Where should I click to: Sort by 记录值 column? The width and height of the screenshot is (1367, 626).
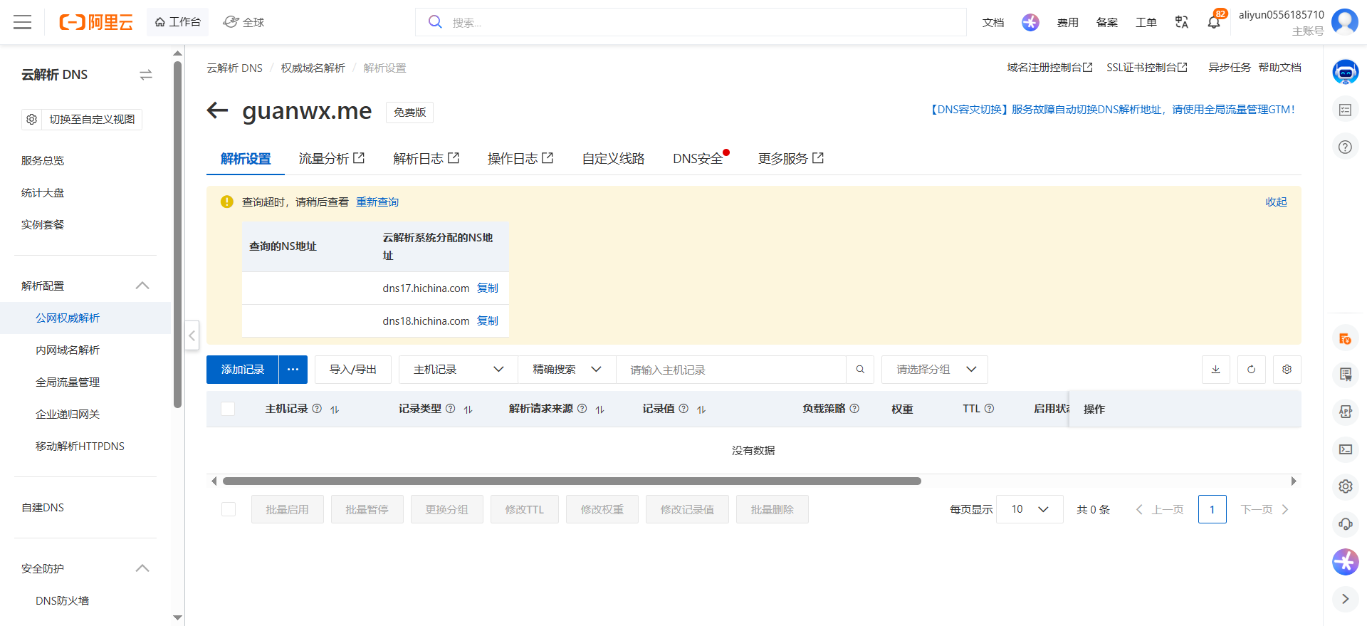click(701, 409)
